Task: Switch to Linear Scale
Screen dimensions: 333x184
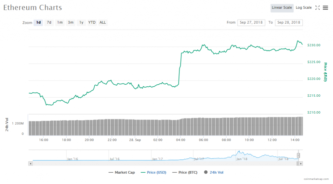Action: coord(282,8)
